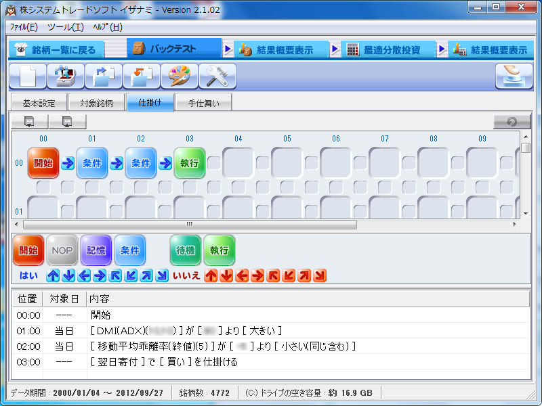The width and height of the screenshot is (542, 406).
Task: Open the ファイル(F) menu
Action: pos(24,27)
